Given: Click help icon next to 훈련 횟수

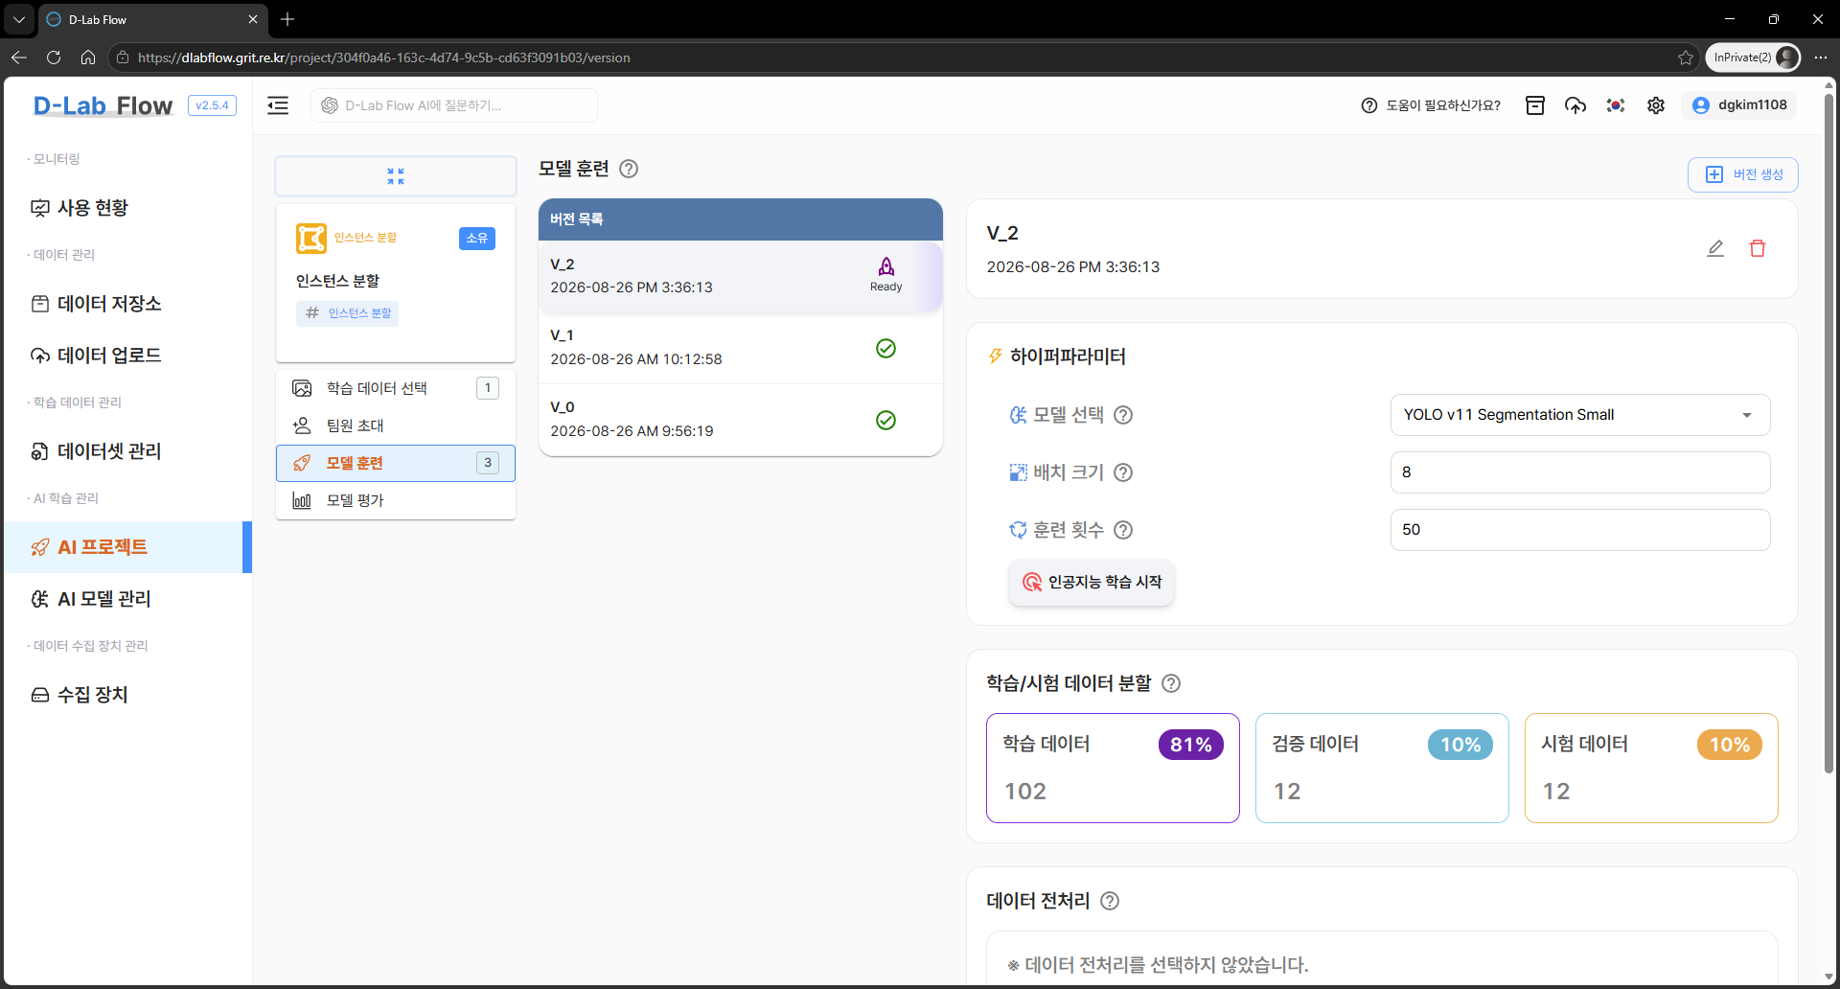Looking at the screenshot, I should tap(1123, 530).
